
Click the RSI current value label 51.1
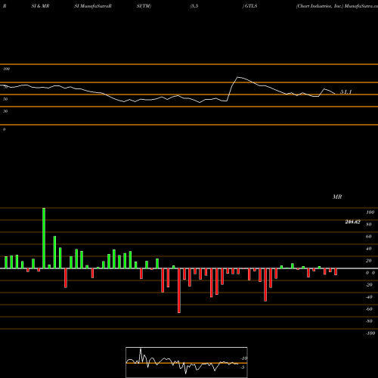tap(345, 92)
